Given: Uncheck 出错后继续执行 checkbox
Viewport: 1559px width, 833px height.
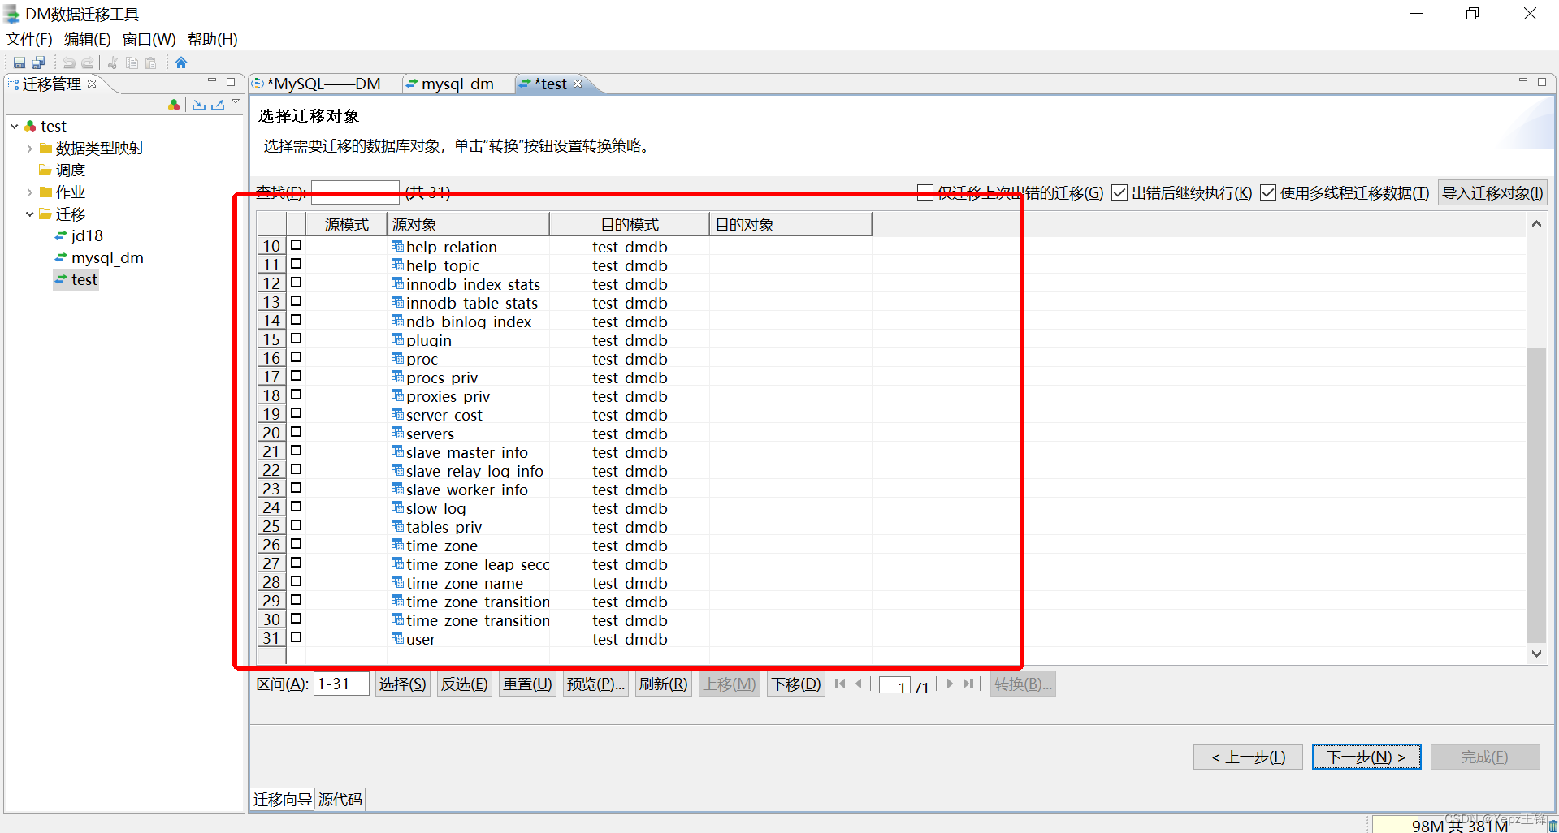Looking at the screenshot, I should point(1119,192).
